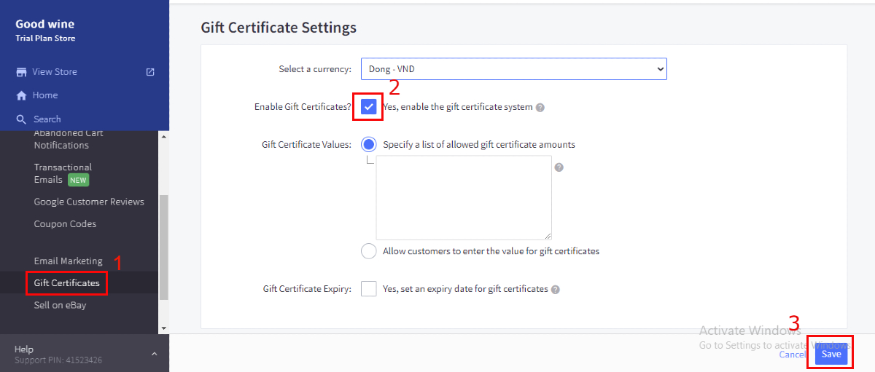Enable gift certificate expiry date checkbox

(369, 289)
